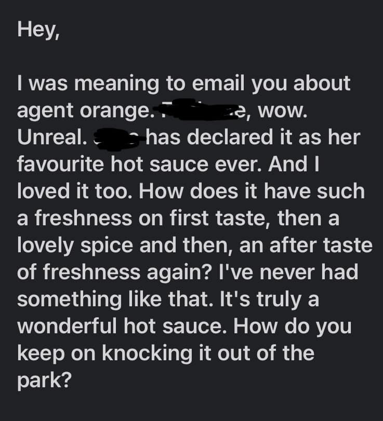This screenshot has height=421, width=383.
Task: Click the word "loved"
Action: point(45,191)
